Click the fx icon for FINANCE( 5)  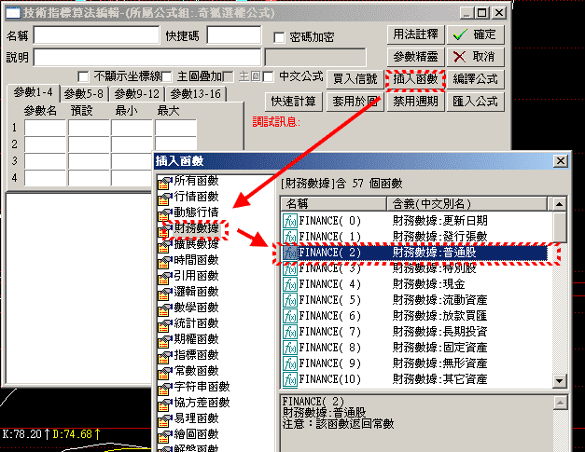[290, 300]
